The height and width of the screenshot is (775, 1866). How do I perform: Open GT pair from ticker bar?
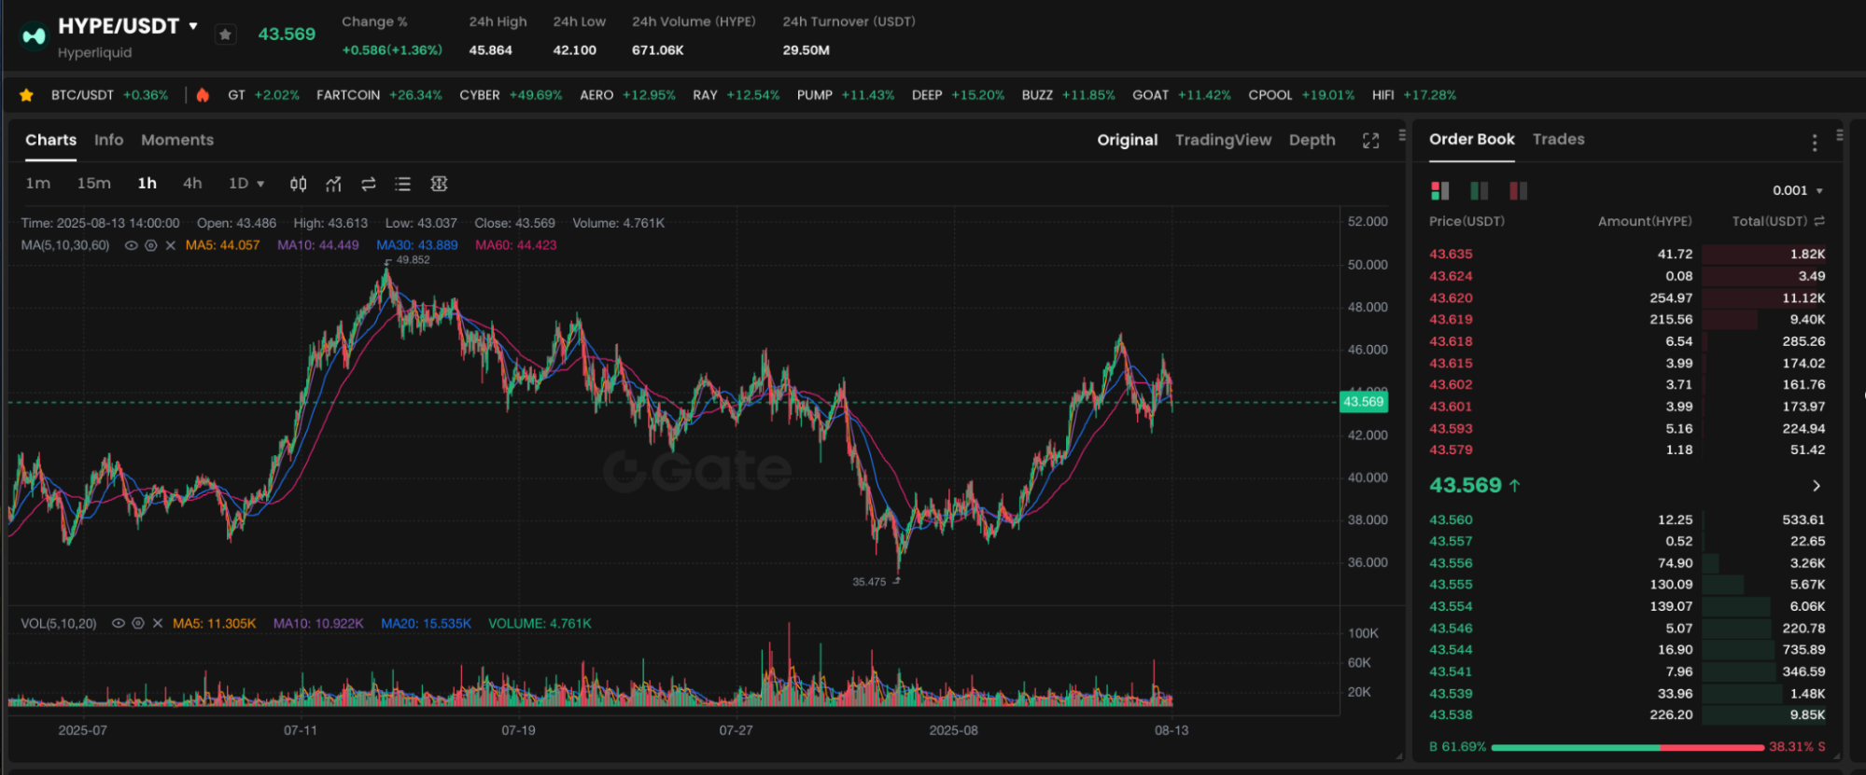point(263,95)
